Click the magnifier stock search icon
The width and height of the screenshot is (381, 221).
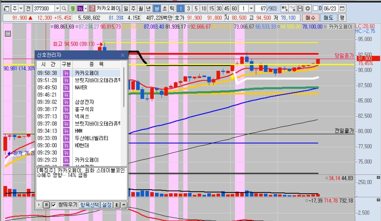64,9
